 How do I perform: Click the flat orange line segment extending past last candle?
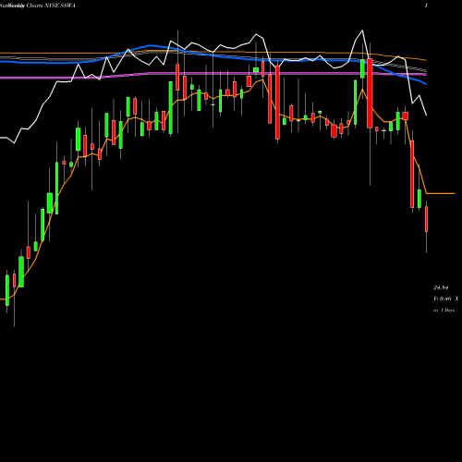pyautogui.click(x=441, y=193)
